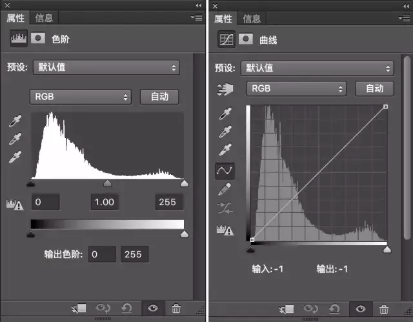413x322 pixels.
Task: Click the clip-to-layer icon in Curves panel
Action: coord(287,308)
